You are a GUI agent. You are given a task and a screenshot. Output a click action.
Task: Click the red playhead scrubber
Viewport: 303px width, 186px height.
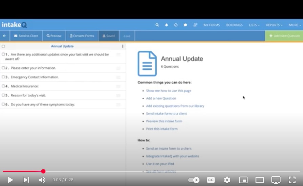click(43, 171)
